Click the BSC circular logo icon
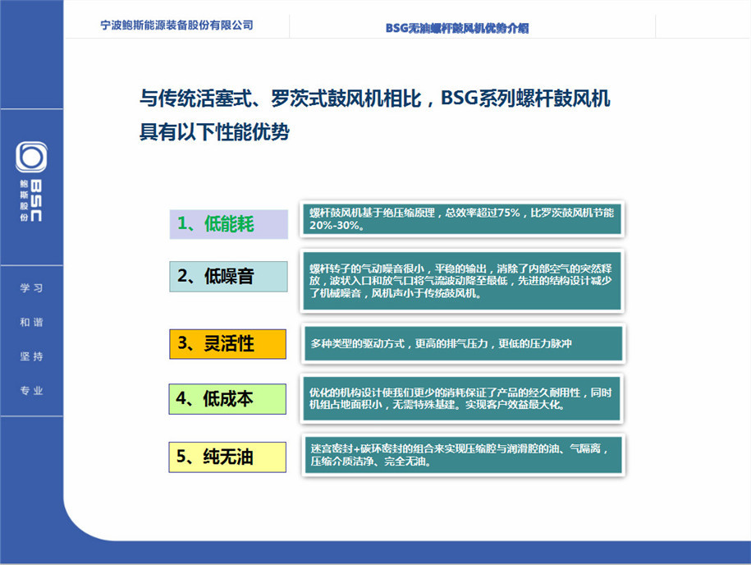This screenshot has height=565, width=751. click(x=31, y=156)
